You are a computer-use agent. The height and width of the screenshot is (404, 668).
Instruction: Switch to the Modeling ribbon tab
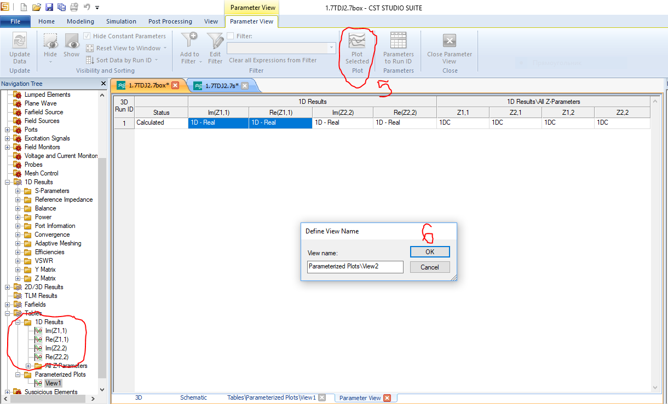(x=80, y=21)
